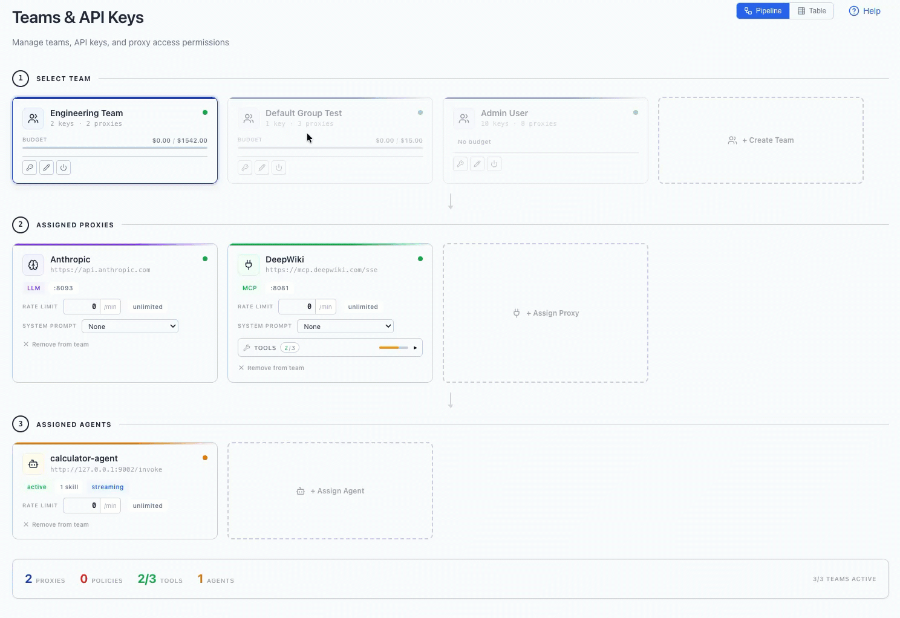Open API keys for Engineering Team
Screen dimensions: 900x618
(30, 168)
